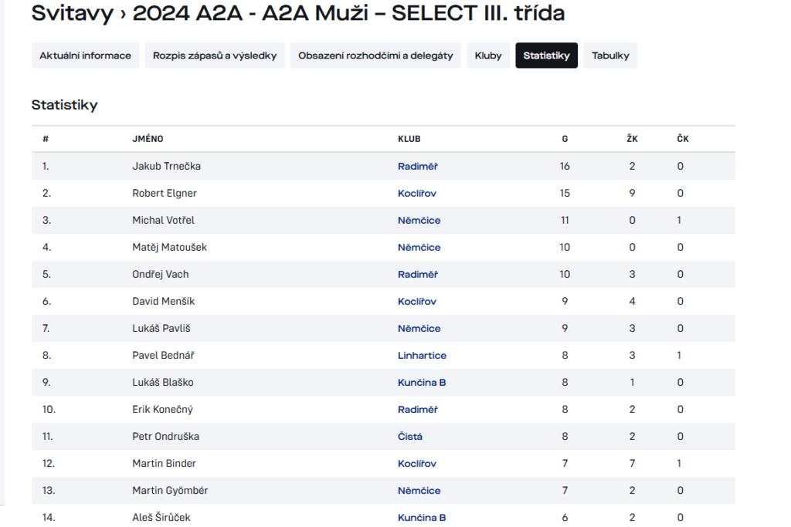Image resolution: width=791 pixels, height=527 pixels.
Task: Switch to the Tabulky tab
Action: pos(610,56)
